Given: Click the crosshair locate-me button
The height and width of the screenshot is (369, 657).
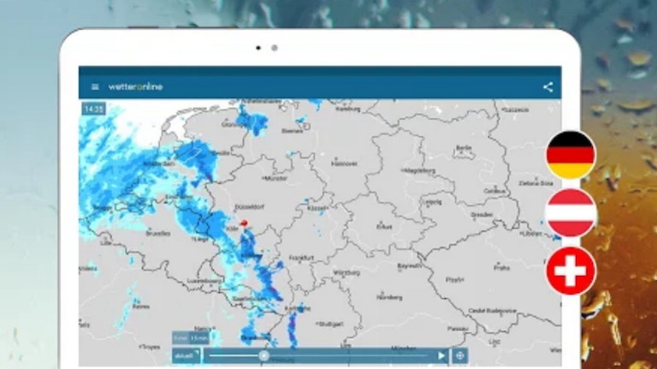Looking at the screenshot, I should (460, 355).
